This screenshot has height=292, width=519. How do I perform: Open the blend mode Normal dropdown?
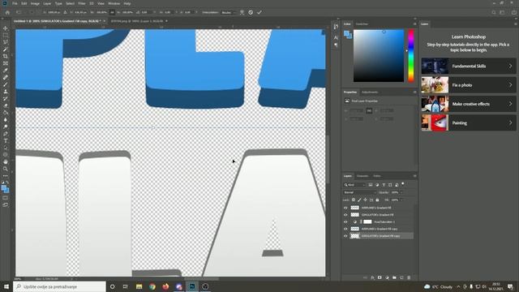point(360,192)
